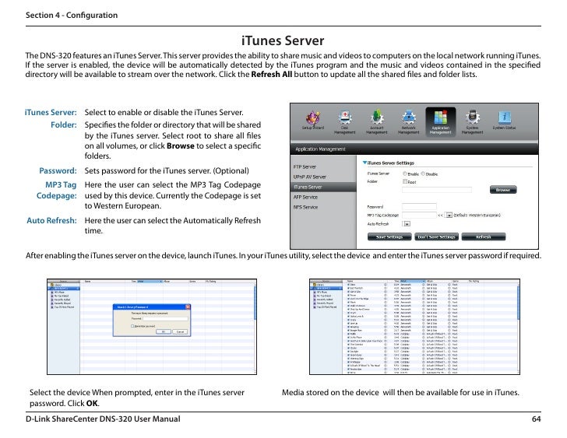Select the Enable radio button for iTunes Server

coord(405,173)
